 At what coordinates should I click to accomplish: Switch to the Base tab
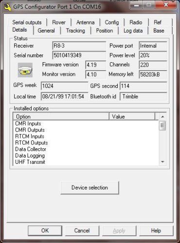point(159,31)
